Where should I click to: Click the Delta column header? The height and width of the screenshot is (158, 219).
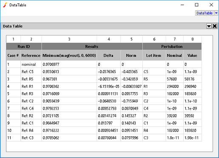(108, 55)
